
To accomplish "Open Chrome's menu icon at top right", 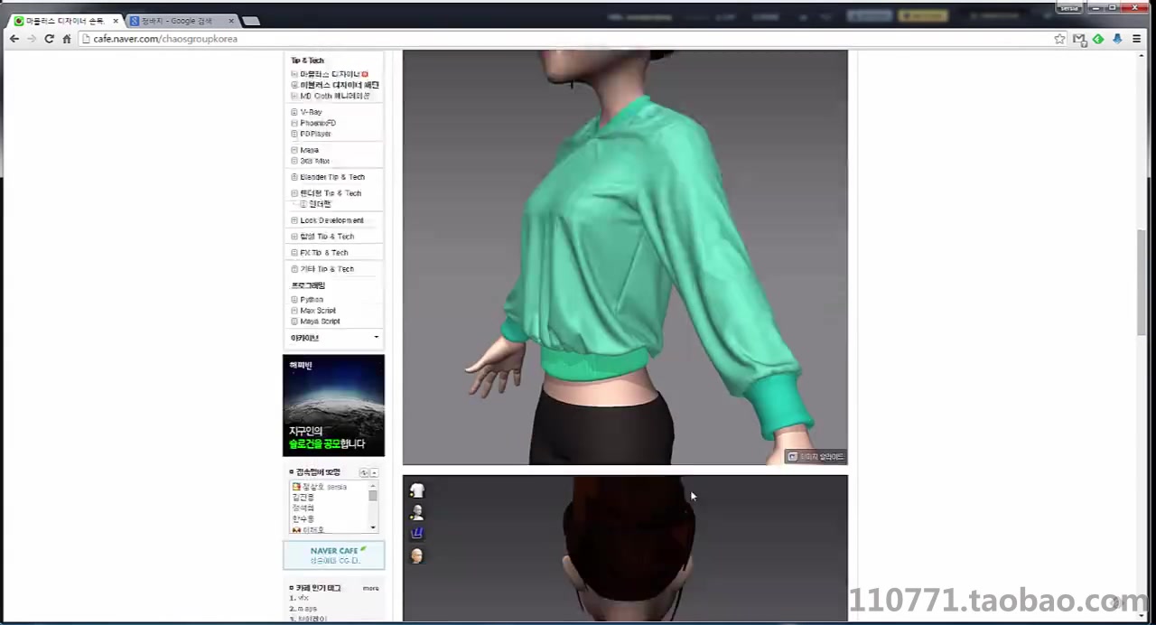I will pos(1137,39).
